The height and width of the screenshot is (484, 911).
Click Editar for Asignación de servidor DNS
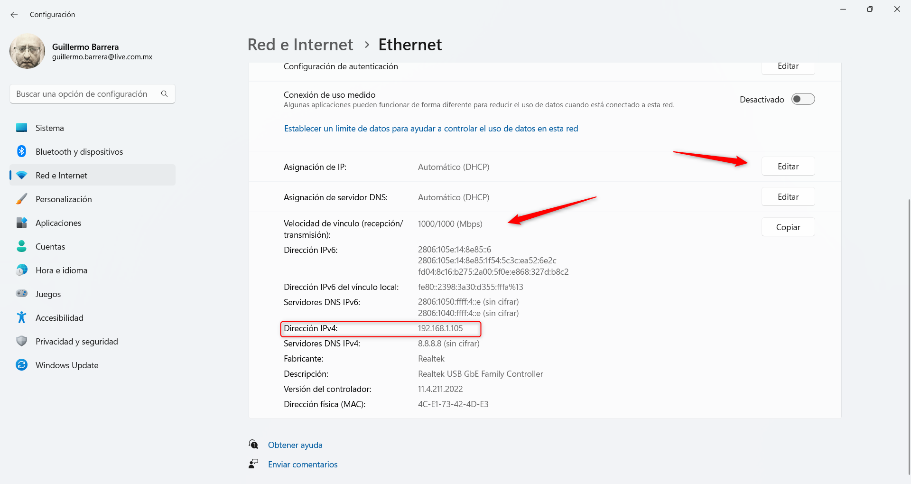pos(788,197)
